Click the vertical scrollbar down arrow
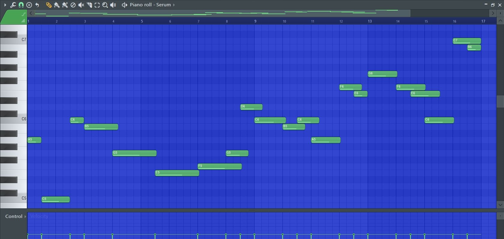Image resolution: width=504 pixels, height=239 pixels. tap(500, 205)
